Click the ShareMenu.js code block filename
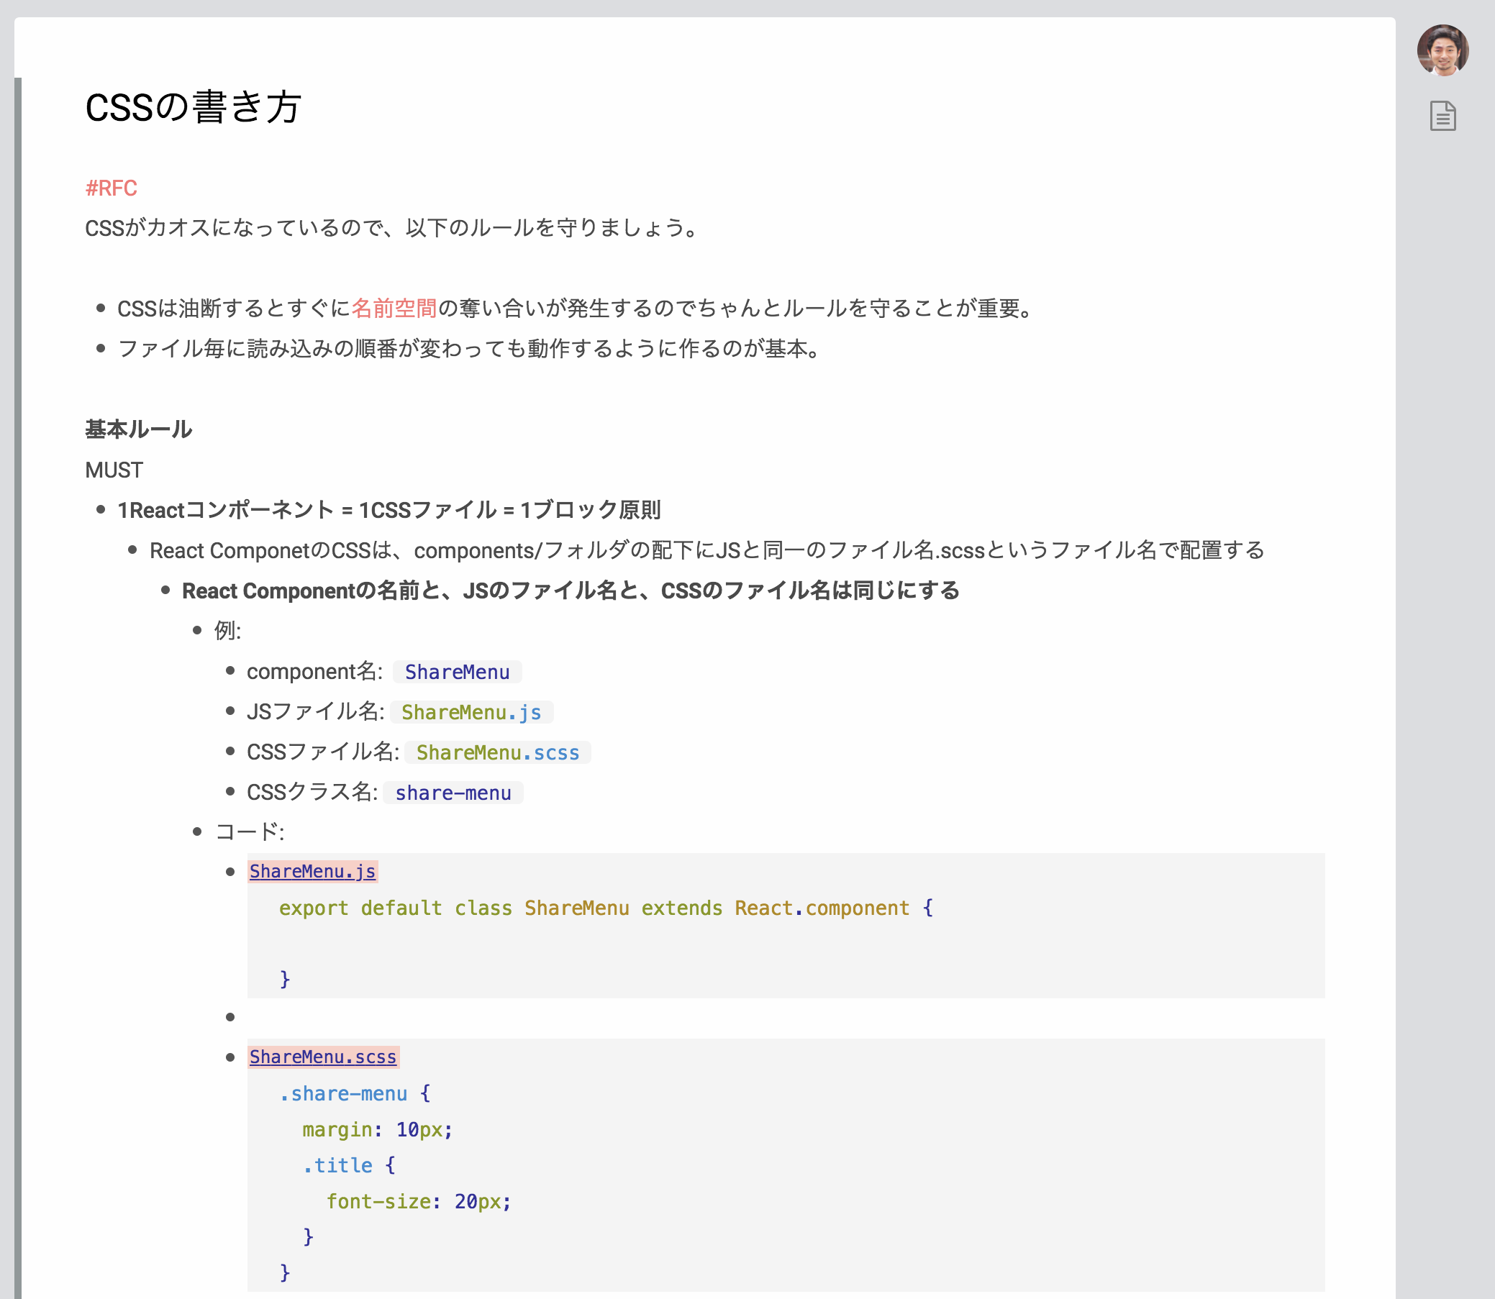Image resolution: width=1495 pixels, height=1299 pixels. 312,871
